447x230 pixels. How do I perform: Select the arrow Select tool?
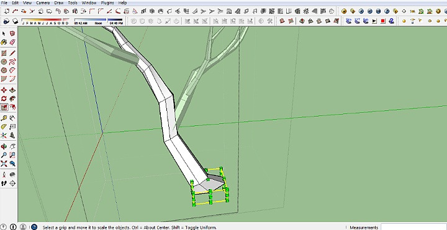point(4,33)
